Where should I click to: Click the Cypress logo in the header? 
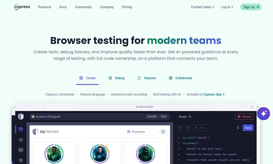click(22, 7)
